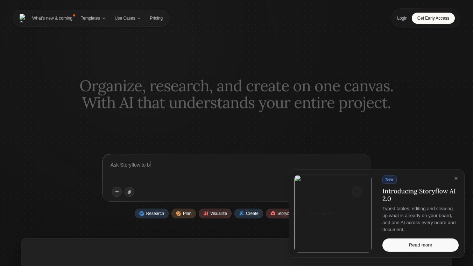Click the Templates chevron arrow
Image resolution: width=473 pixels, height=266 pixels.
(104, 18)
